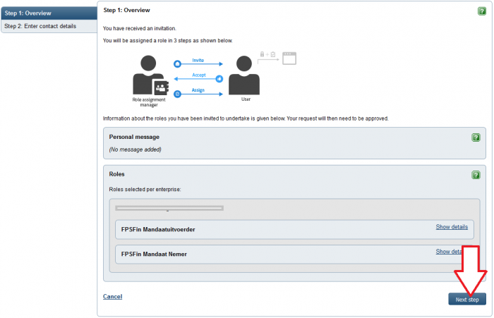Show details for FPSFin Mandaat Nemer

[449, 252]
